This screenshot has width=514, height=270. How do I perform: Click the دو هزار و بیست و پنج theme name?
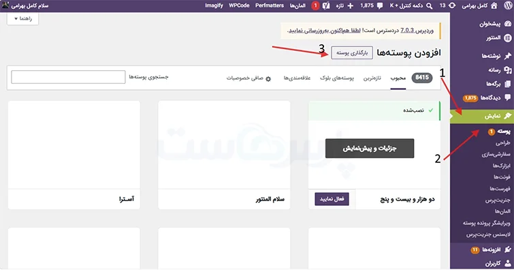coord(408,199)
